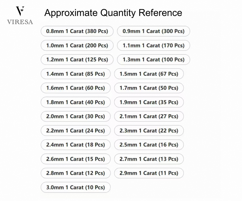This screenshot has height=201, width=242.
Task: Click the Approximate Quantity Reference heading
Action: (113, 13)
